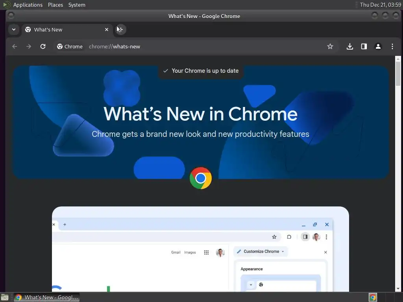Screen dimensions: 403x302
Task: Click the scrollbar down arrow
Action: coord(398,289)
